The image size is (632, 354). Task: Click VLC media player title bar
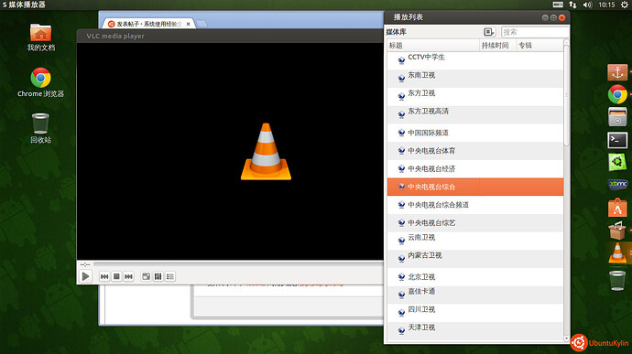coord(230,36)
